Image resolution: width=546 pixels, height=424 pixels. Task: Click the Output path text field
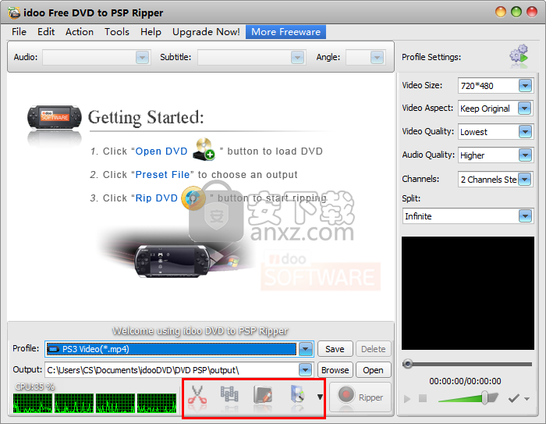pos(172,370)
